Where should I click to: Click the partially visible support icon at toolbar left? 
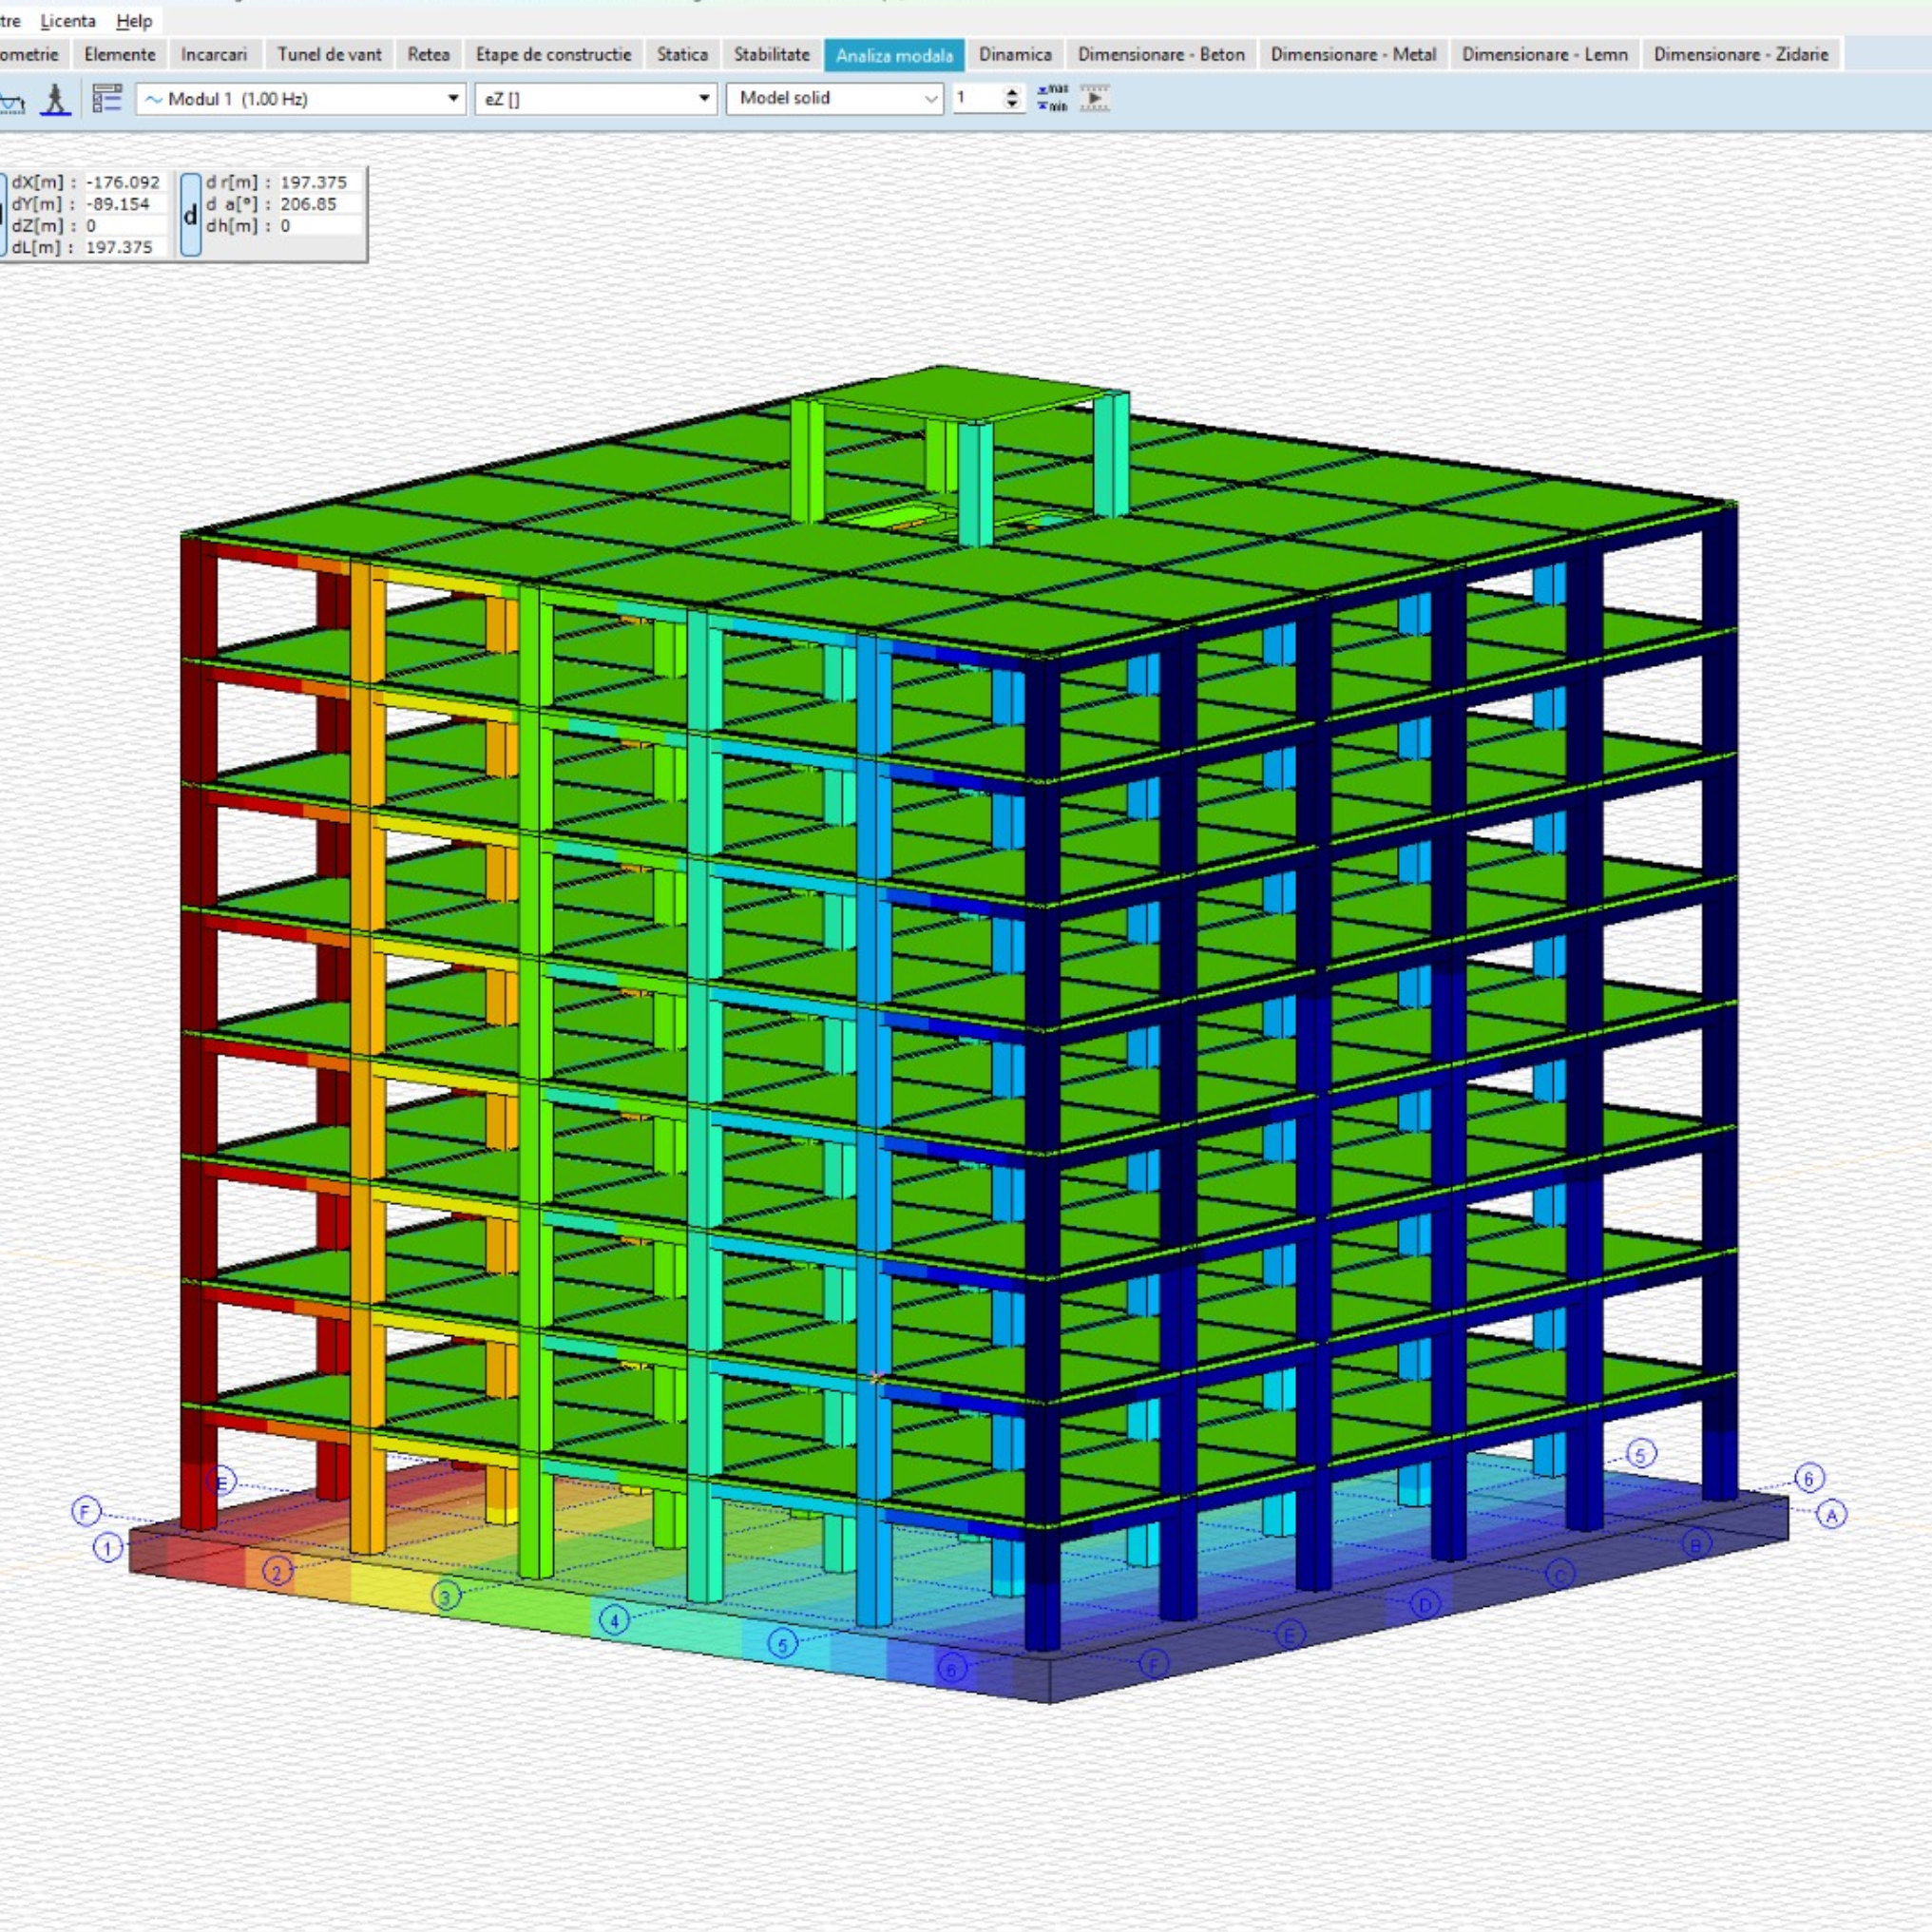pyautogui.click(x=11, y=101)
